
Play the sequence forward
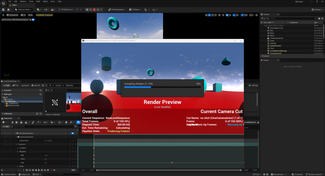pyautogui.click(x=39, y=170)
